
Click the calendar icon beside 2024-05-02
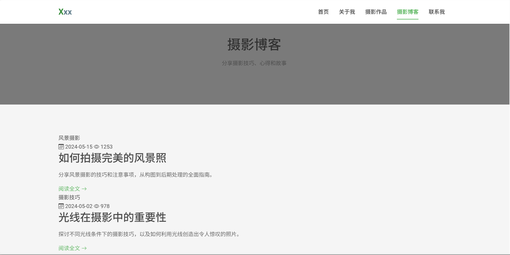pos(61,206)
